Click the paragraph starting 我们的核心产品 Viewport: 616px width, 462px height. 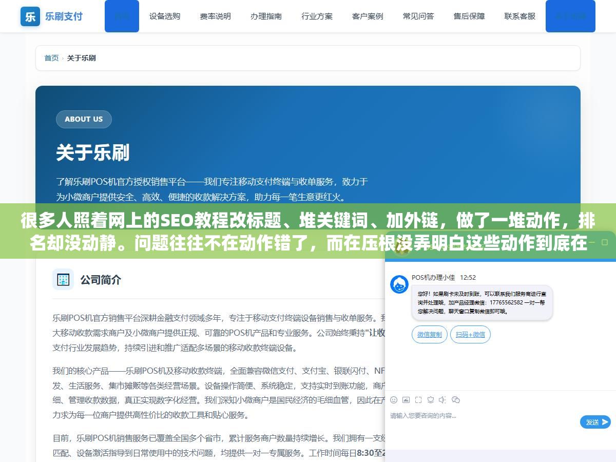[x=219, y=393]
